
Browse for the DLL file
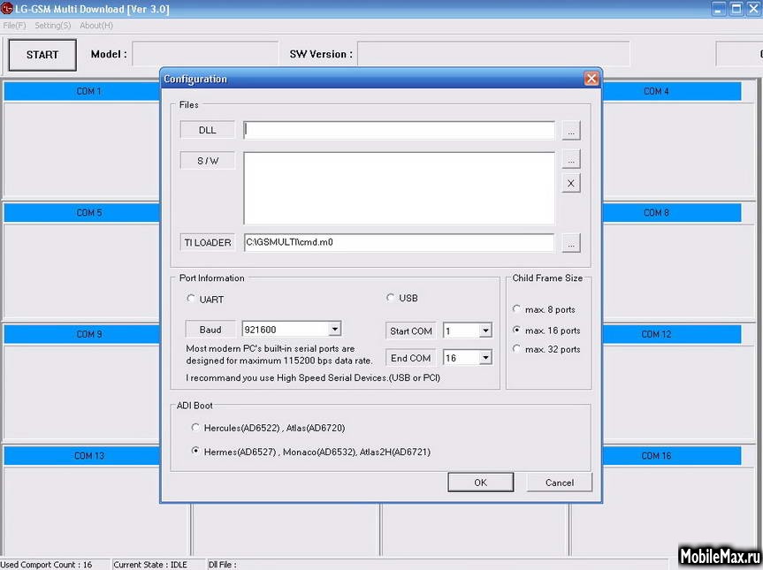(x=571, y=130)
